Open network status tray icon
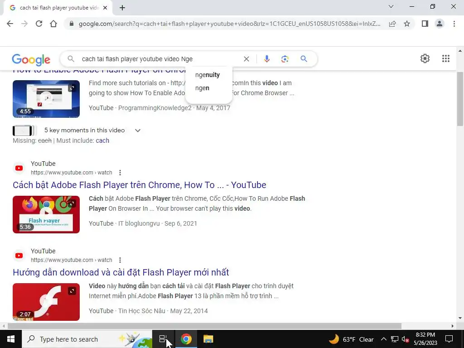This screenshot has height=348, width=464. [395, 339]
